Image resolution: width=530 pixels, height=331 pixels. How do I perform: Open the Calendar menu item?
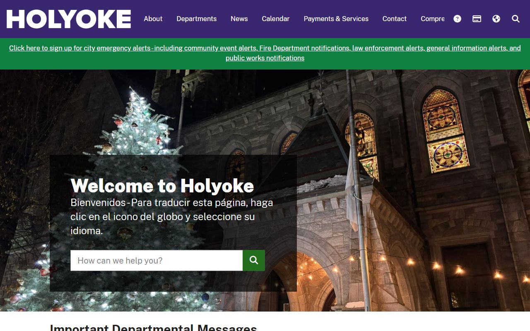275,19
